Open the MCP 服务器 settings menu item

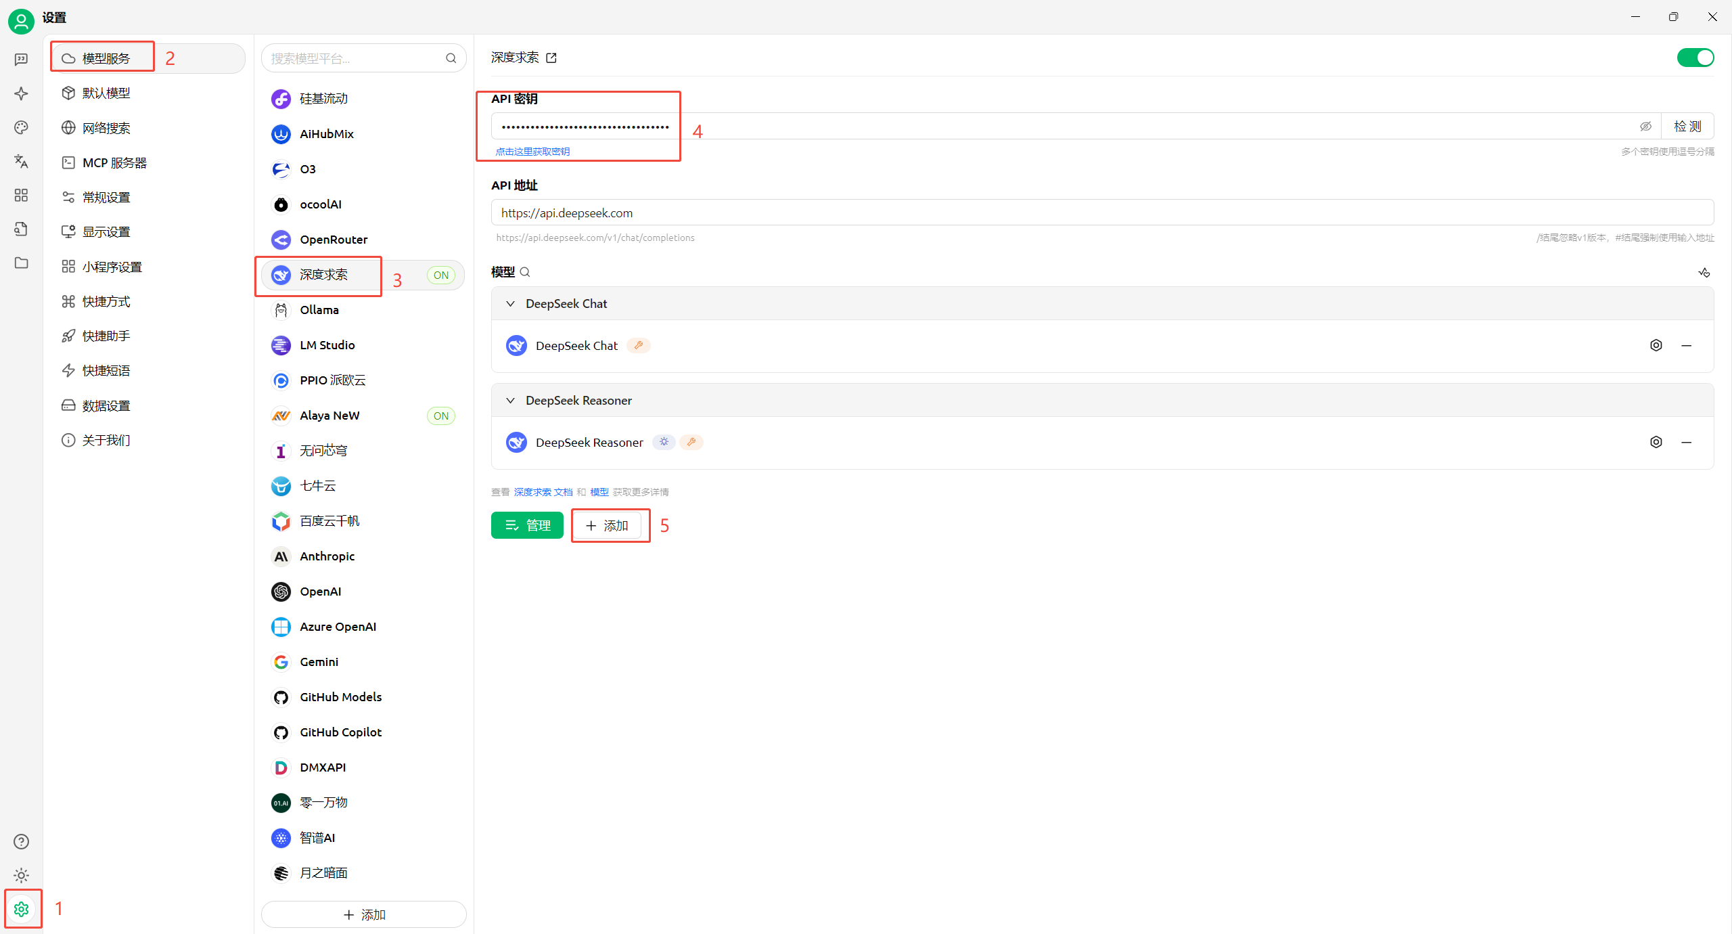click(x=114, y=162)
